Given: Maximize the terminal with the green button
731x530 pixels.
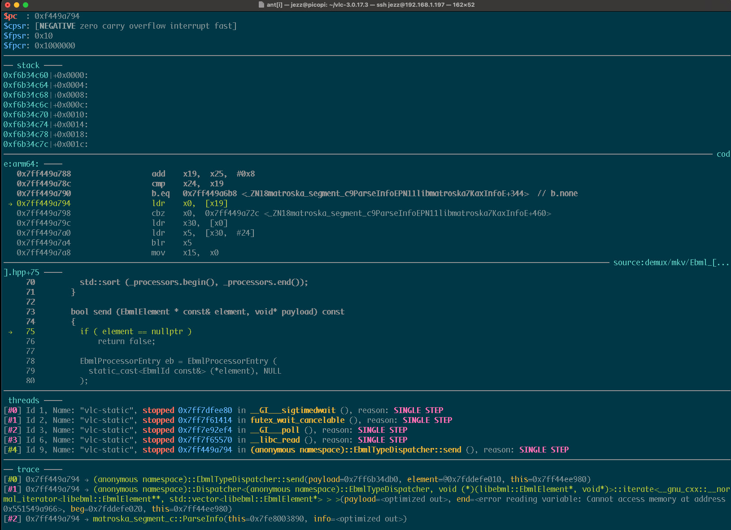Looking at the screenshot, I should [26, 5].
